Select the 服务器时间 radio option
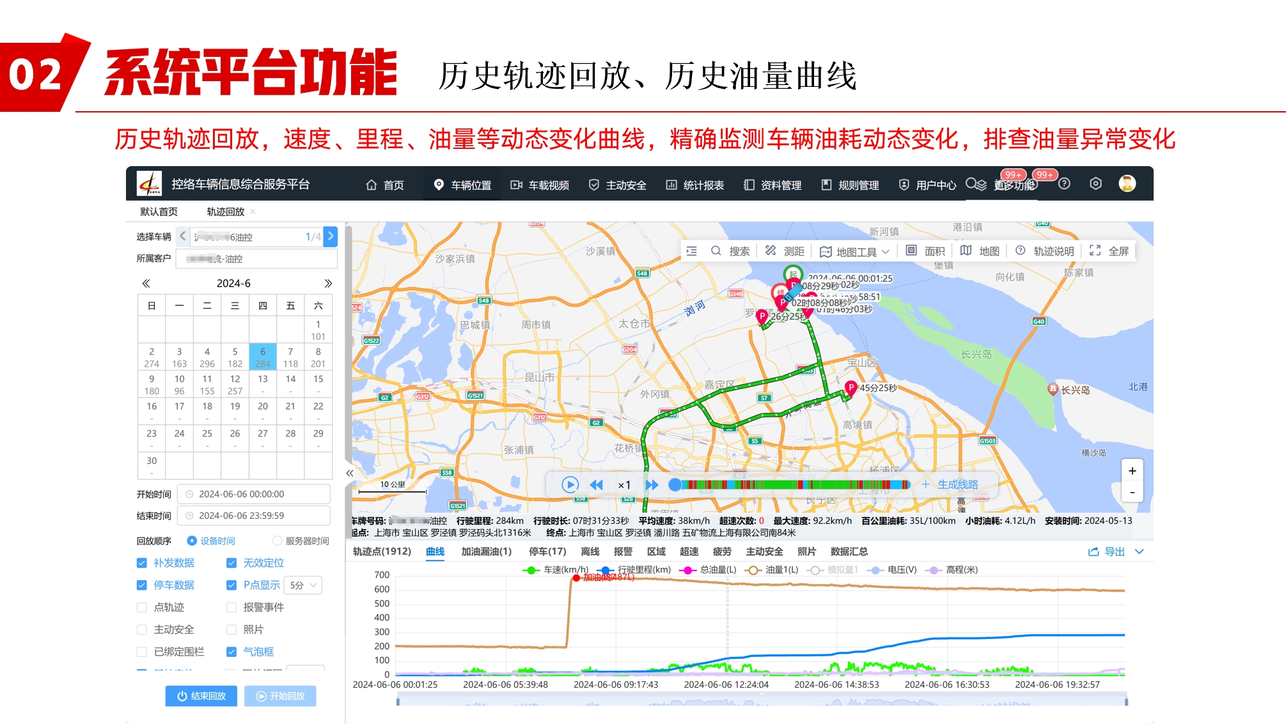The image size is (1286, 724). (278, 541)
